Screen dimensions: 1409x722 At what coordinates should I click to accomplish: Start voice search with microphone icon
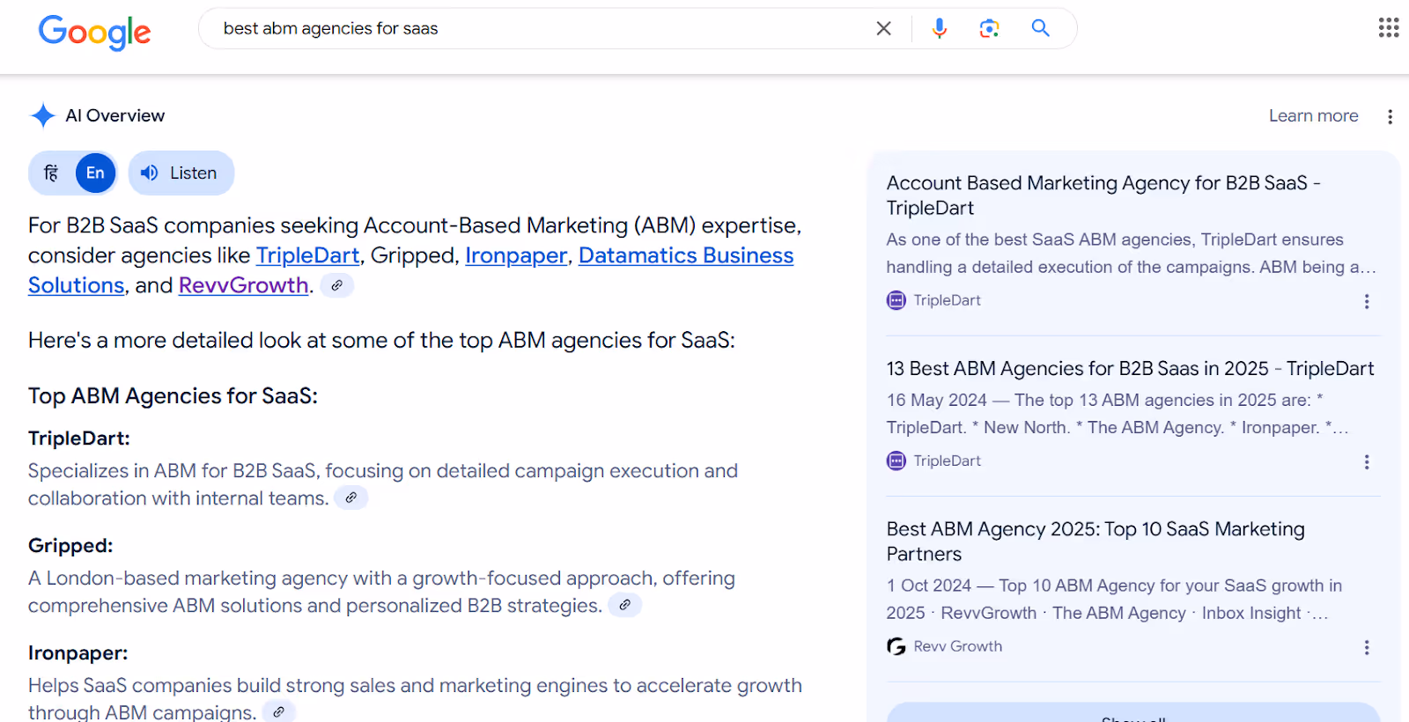click(x=940, y=28)
